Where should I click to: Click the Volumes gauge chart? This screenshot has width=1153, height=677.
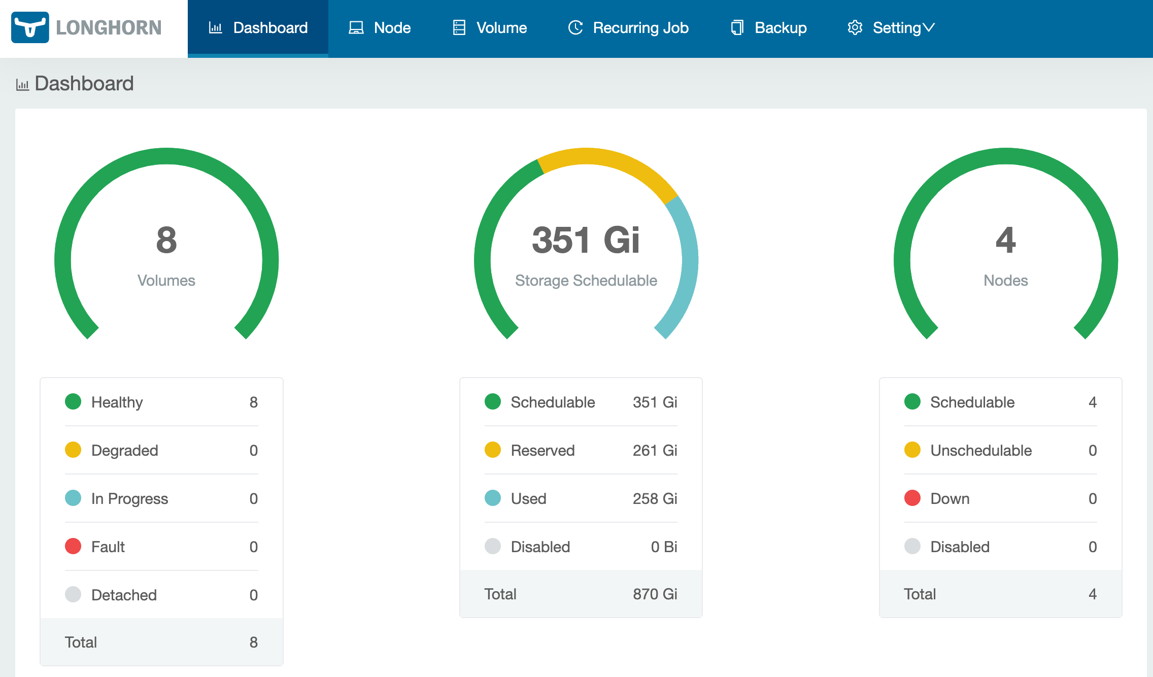(x=166, y=244)
